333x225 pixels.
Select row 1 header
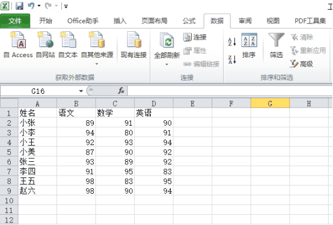point(9,113)
